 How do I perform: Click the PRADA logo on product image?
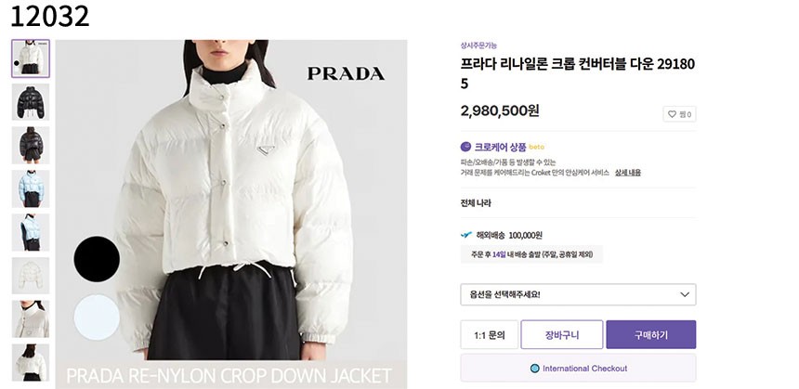pos(346,74)
